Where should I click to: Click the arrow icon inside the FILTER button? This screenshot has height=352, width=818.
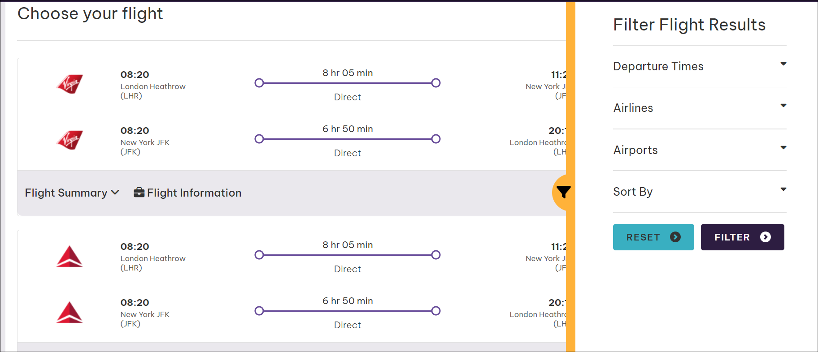coord(766,237)
